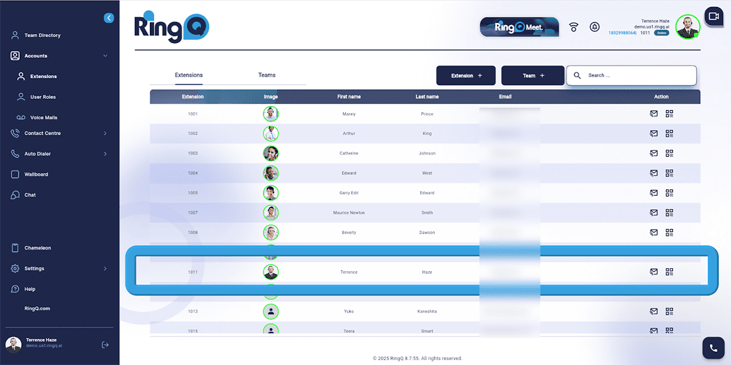This screenshot has height=365, width=731.
Task: Switch to the Teams tab
Action: [267, 75]
